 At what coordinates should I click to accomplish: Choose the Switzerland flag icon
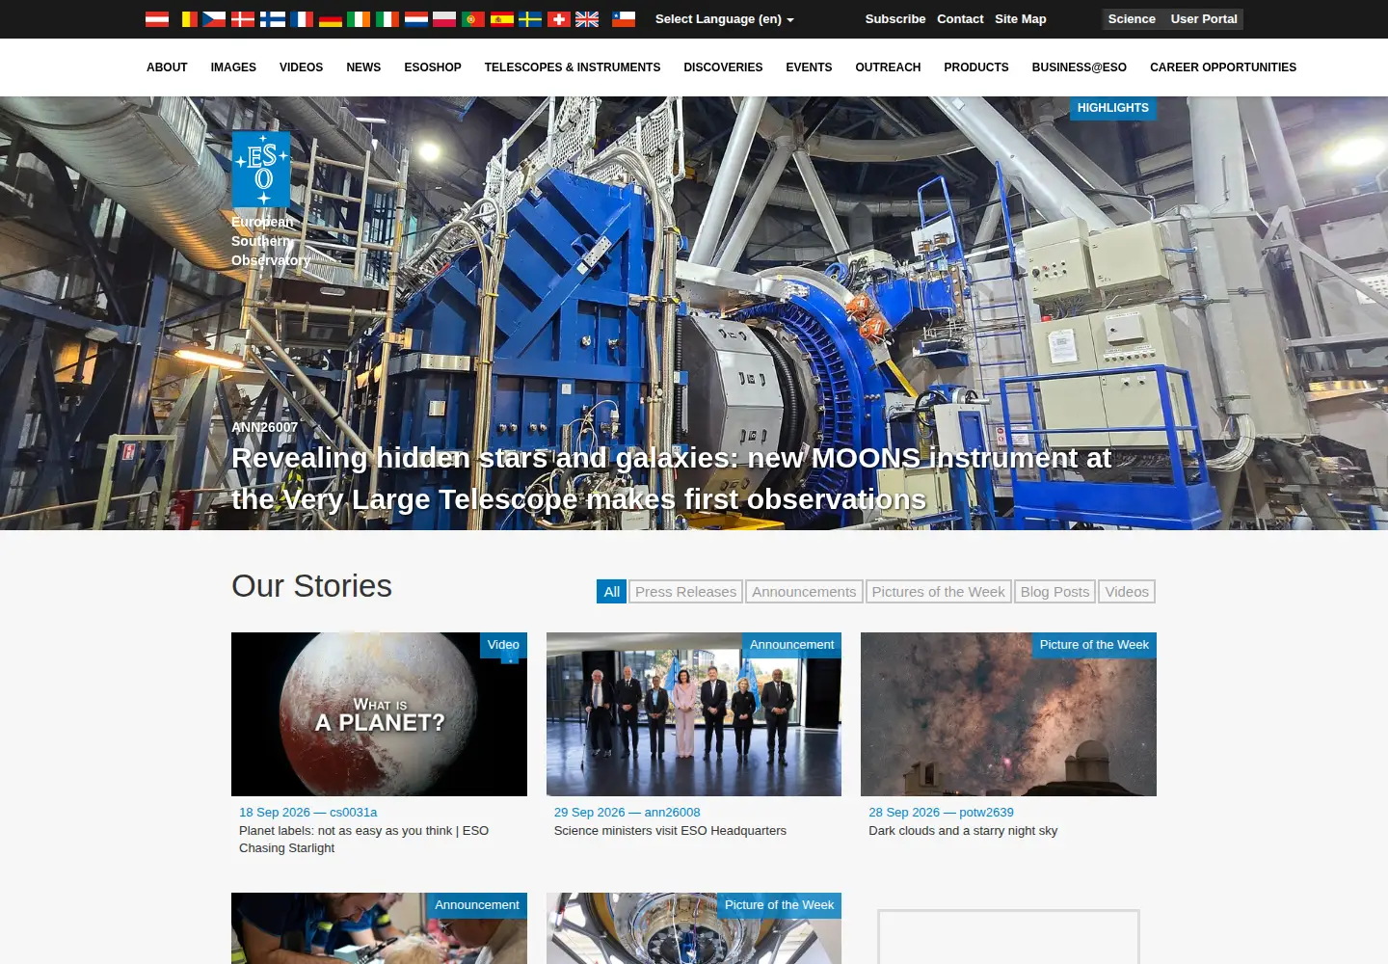(559, 19)
